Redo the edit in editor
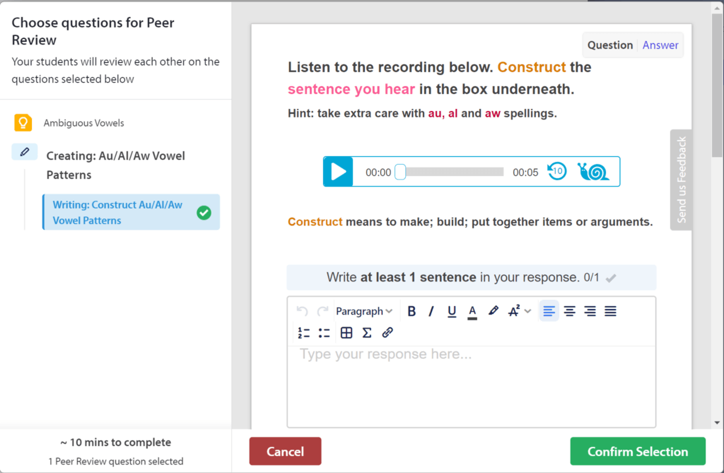Viewport: 724px width, 473px height. point(322,311)
